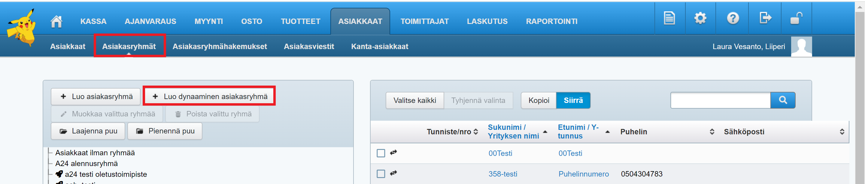Sort by Sähköposti column arrows
865x184 pixels.
[842, 132]
